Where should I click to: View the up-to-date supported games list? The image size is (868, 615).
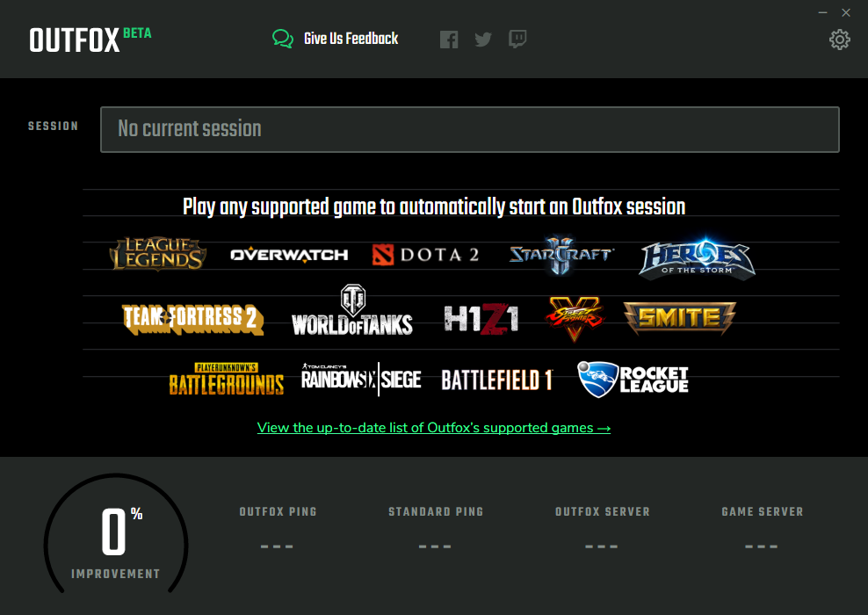[434, 427]
